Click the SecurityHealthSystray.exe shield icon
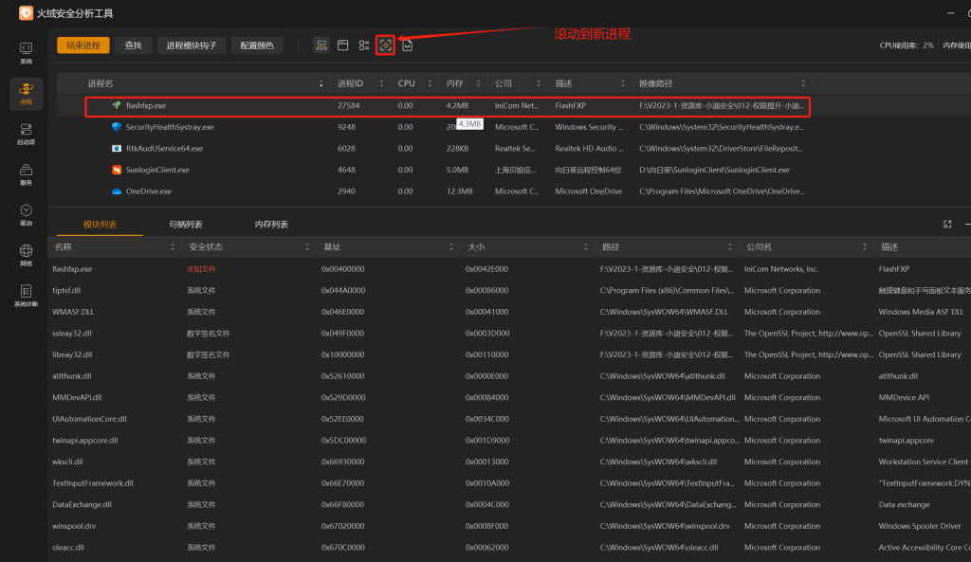Viewport: 971px width, 562px height. [x=117, y=127]
